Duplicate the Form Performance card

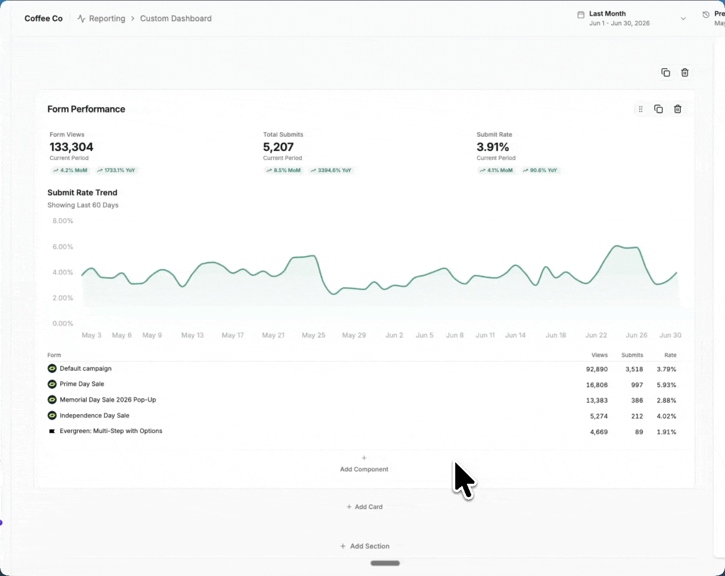[x=658, y=109]
